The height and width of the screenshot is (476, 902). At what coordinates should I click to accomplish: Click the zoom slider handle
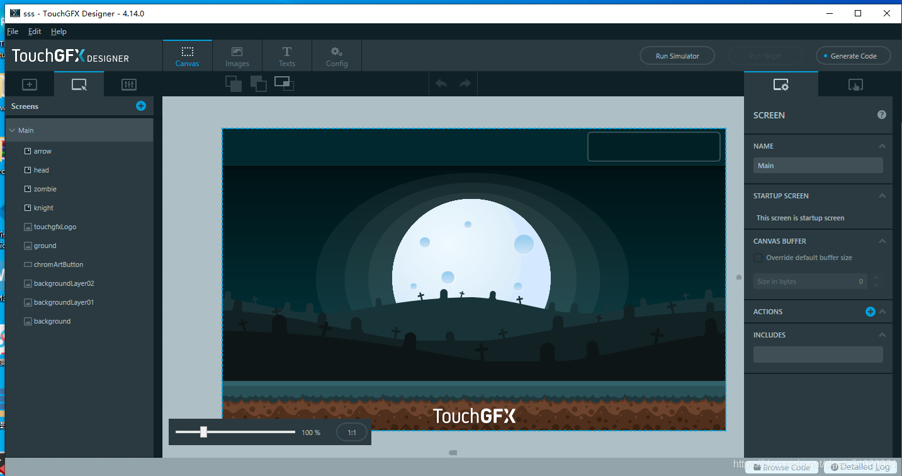203,432
